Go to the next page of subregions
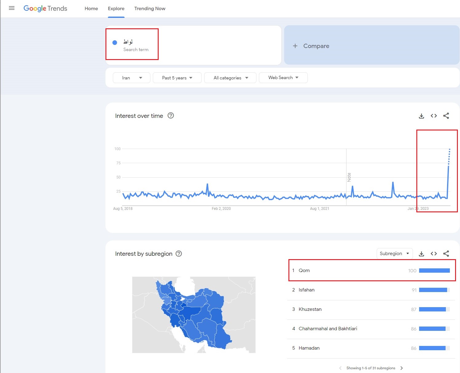This screenshot has width=460, height=373. tap(402, 368)
